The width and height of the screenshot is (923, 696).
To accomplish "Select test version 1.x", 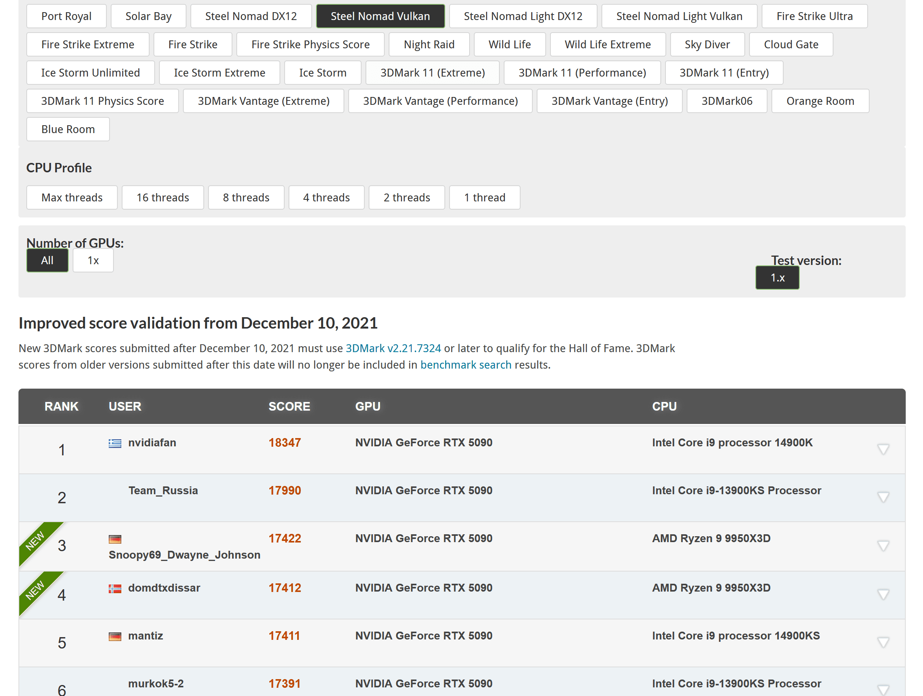I will (x=777, y=278).
